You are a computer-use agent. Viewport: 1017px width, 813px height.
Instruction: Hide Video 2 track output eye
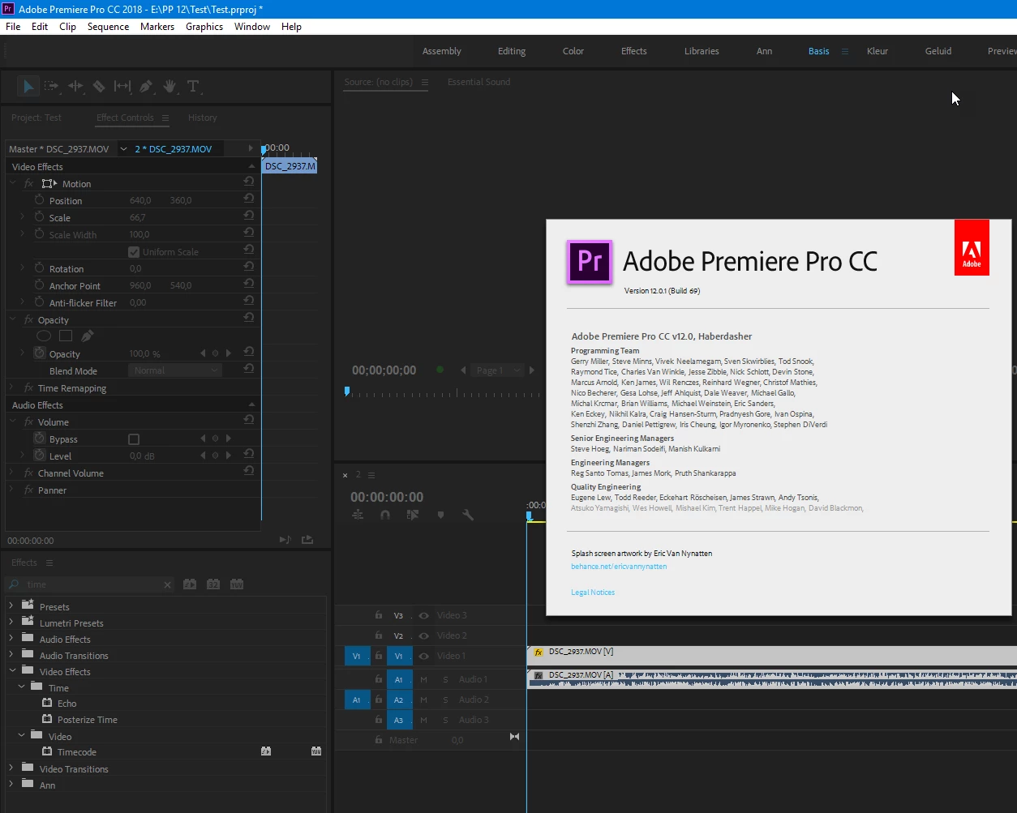pyautogui.click(x=423, y=635)
